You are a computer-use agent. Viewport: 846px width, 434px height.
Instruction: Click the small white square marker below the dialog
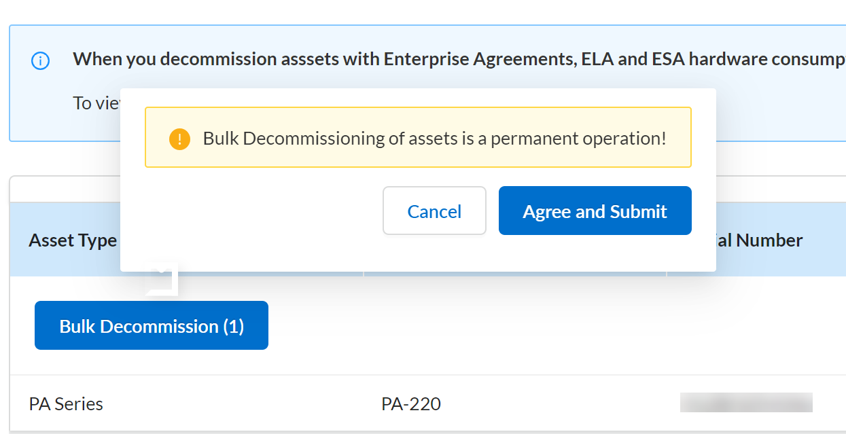tap(162, 281)
